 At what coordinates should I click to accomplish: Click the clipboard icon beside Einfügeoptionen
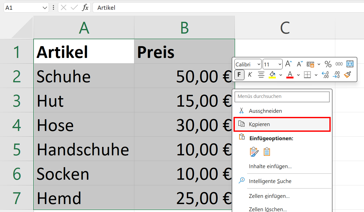point(241,137)
